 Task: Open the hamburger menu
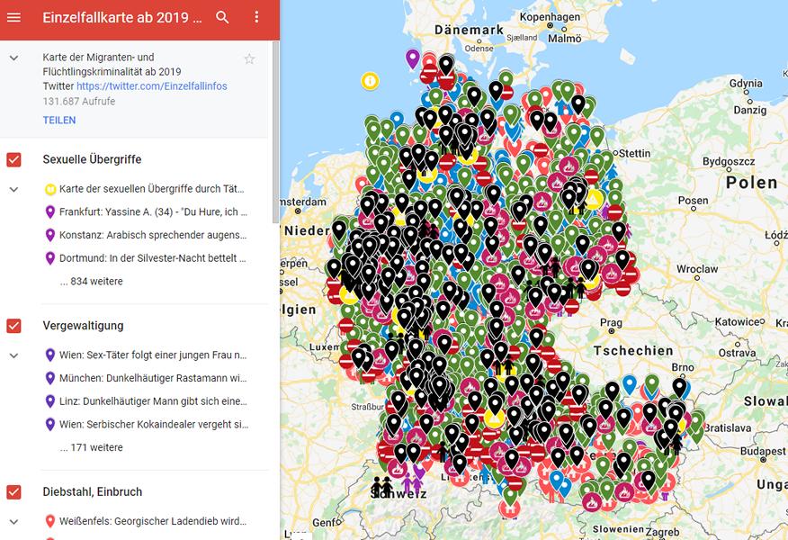(x=14, y=18)
